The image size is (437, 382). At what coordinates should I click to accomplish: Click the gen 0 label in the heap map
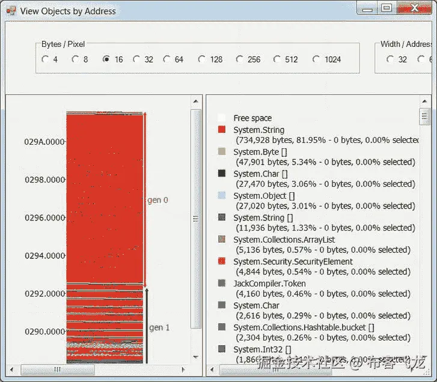click(x=157, y=200)
